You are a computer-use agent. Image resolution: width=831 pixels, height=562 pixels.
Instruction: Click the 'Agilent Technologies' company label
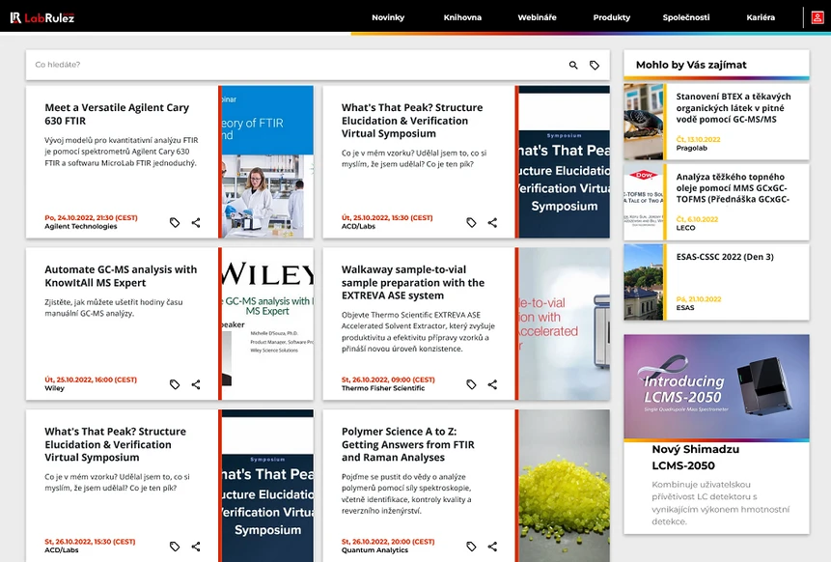80,226
